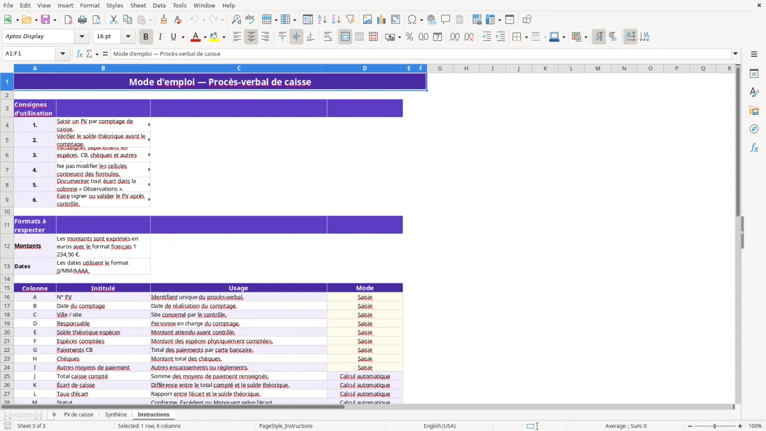Cut selection with scissors icon

pos(114,20)
